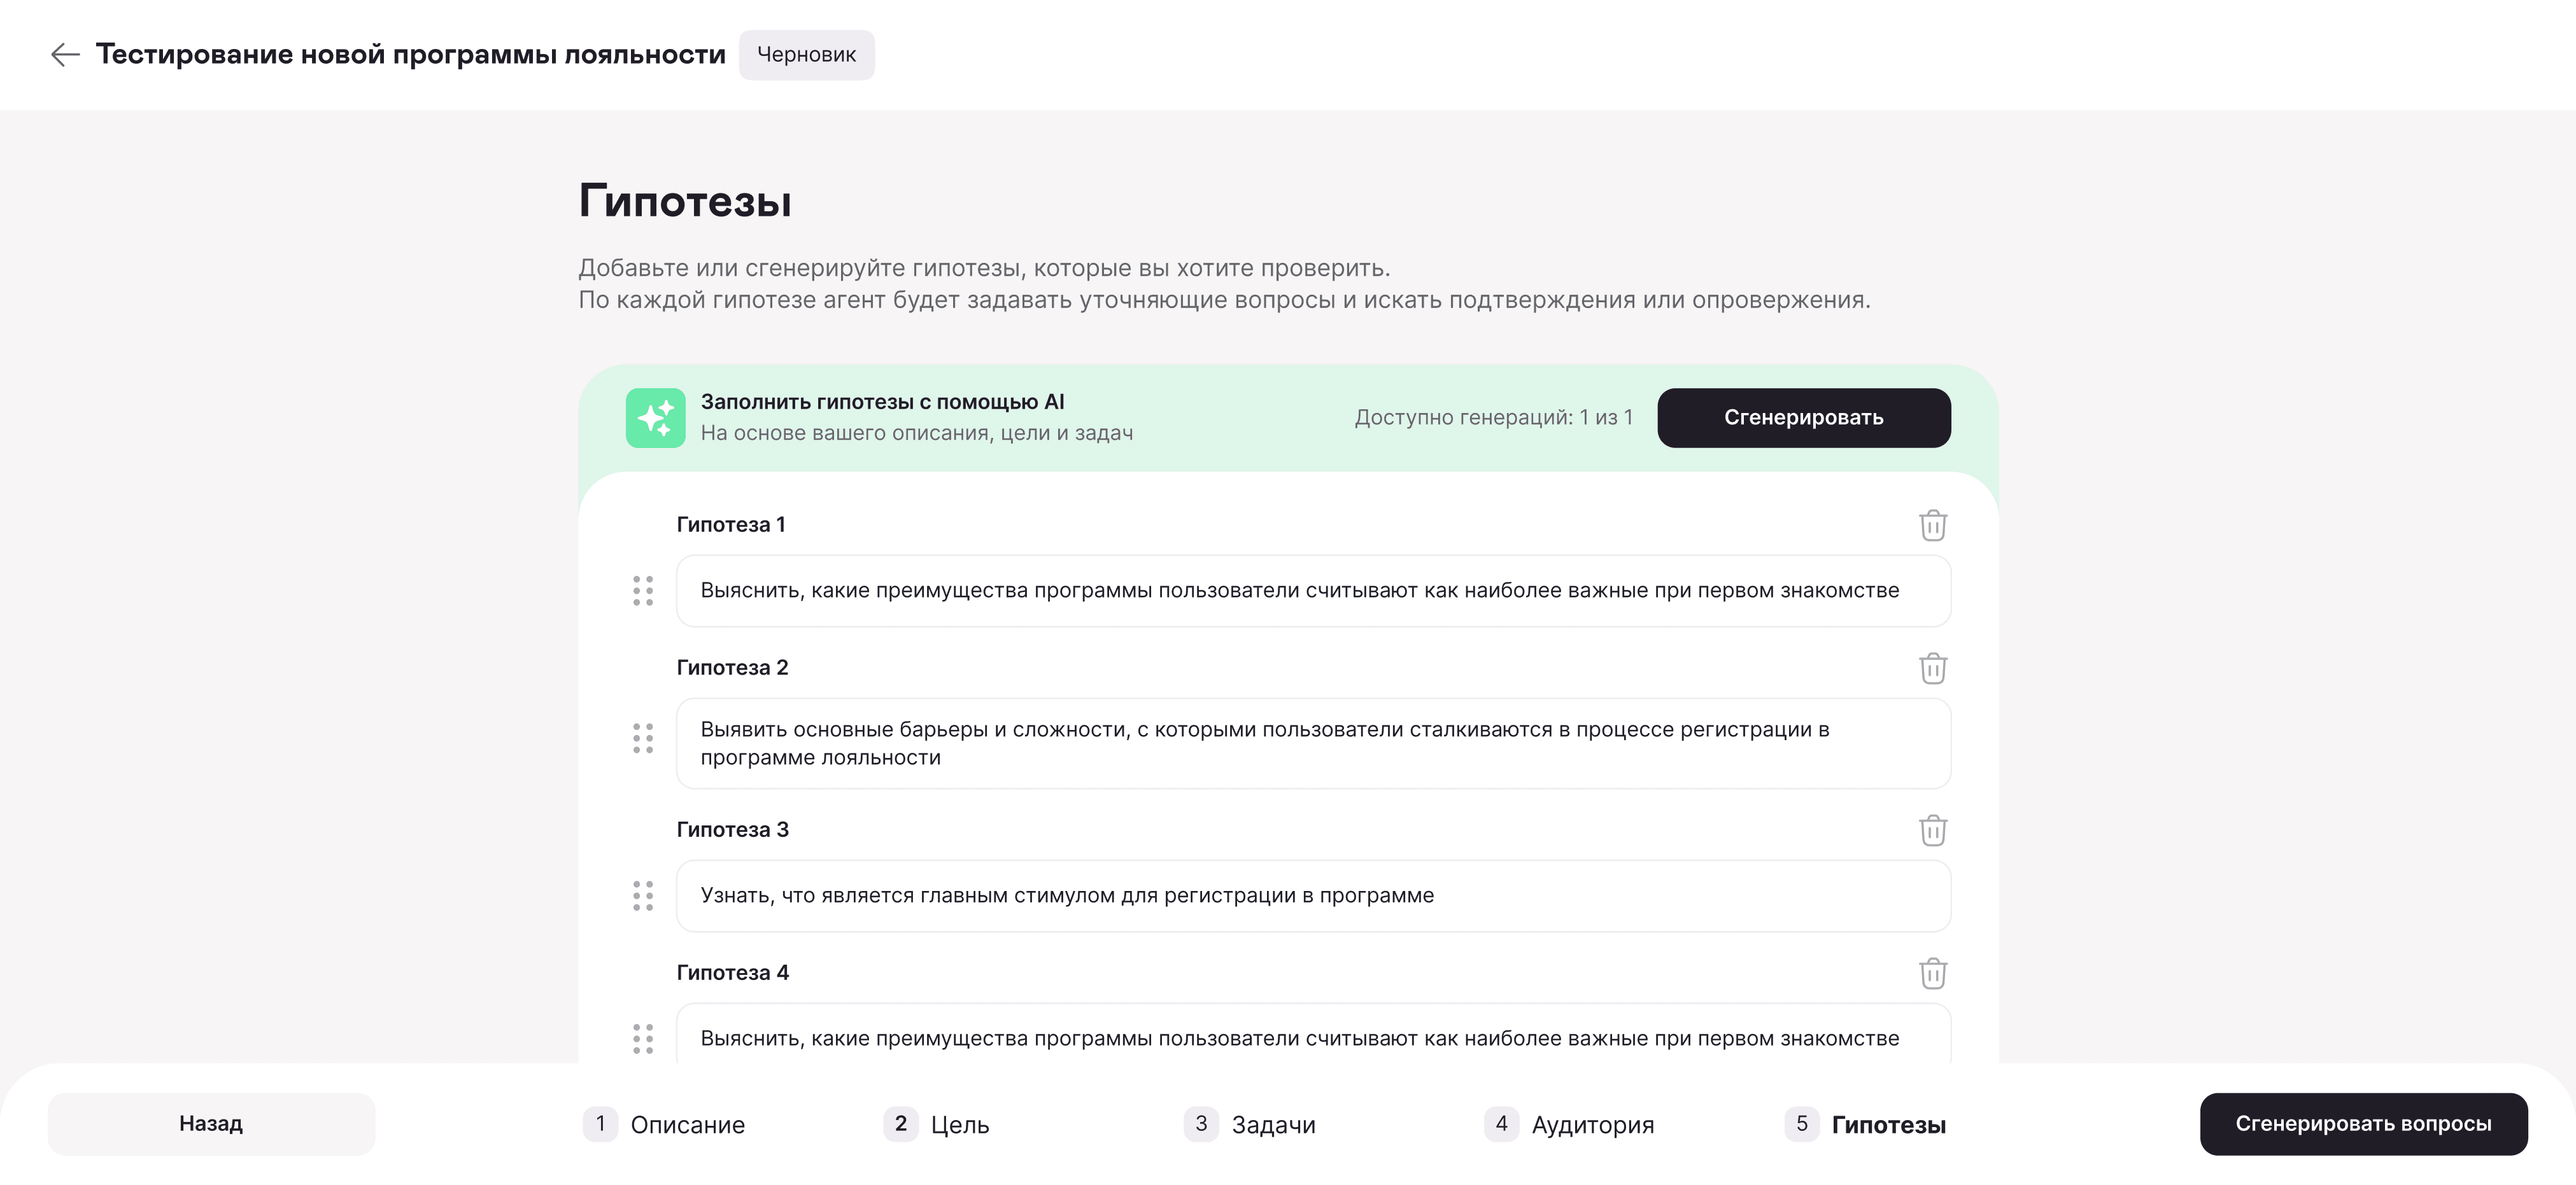
Task: Click the back arrow next to survey title
Action: [65, 54]
